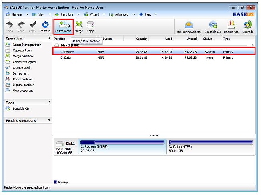Sort by the Type column header
This screenshot has width=261, height=195.
tap(227, 39)
